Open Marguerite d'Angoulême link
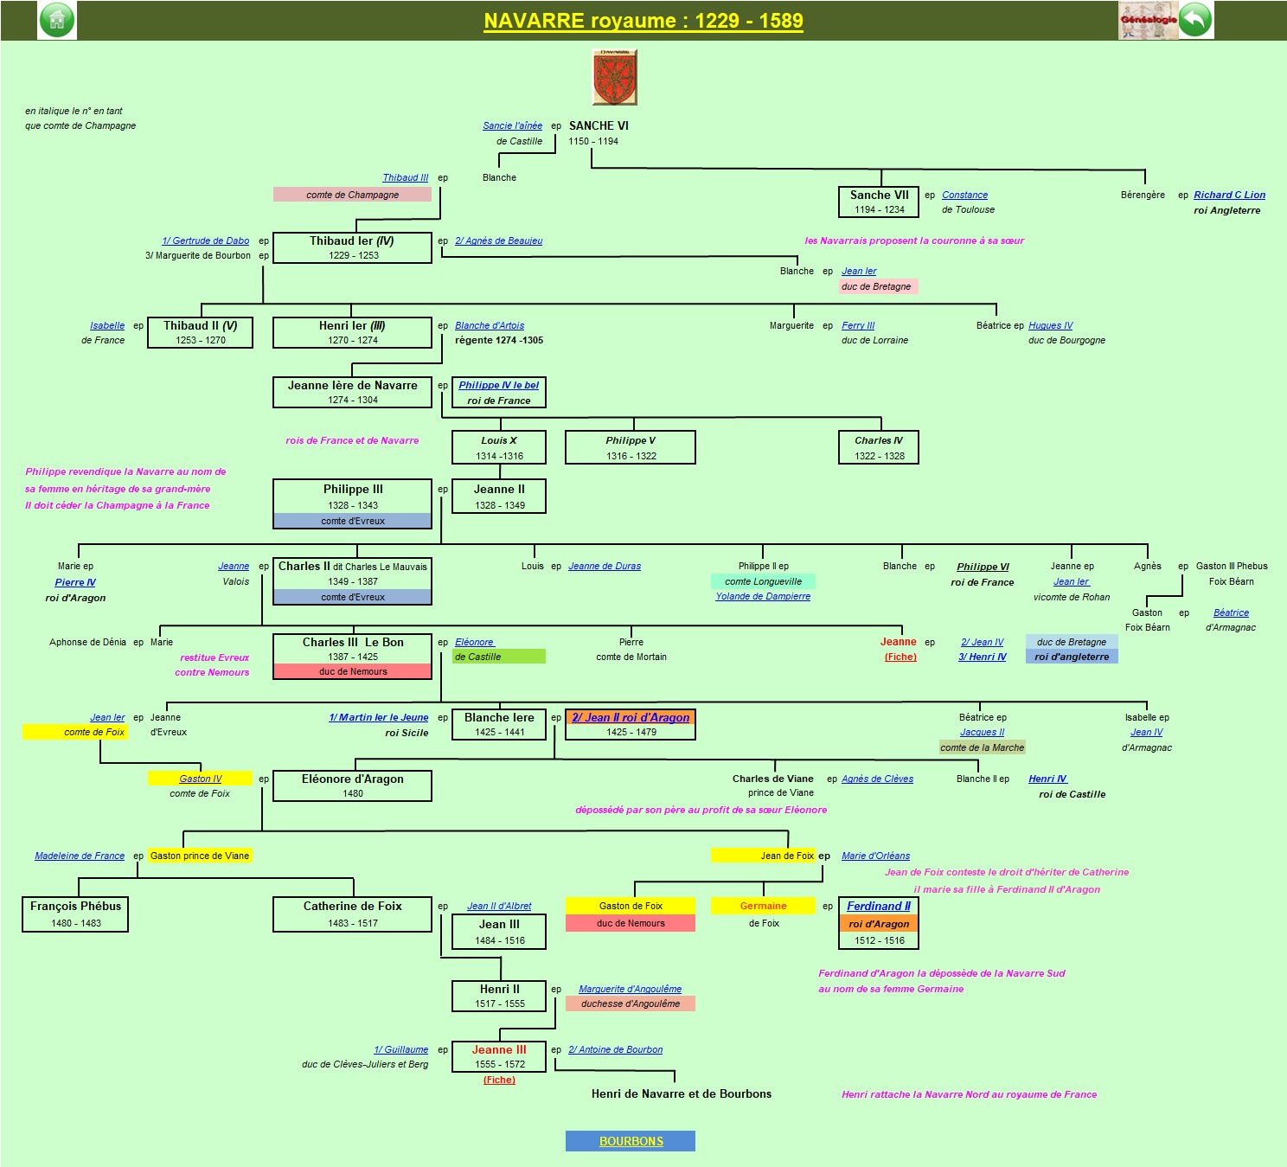 click(x=630, y=989)
